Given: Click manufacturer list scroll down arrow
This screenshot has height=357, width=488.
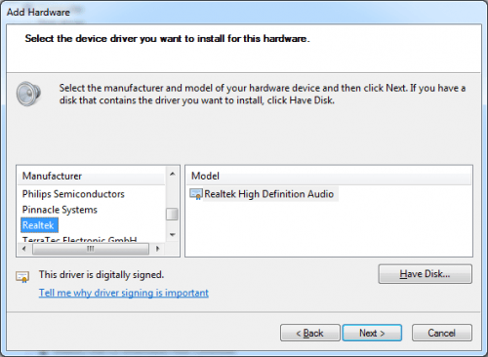Looking at the screenshot, I should click(x=173, y=234).
